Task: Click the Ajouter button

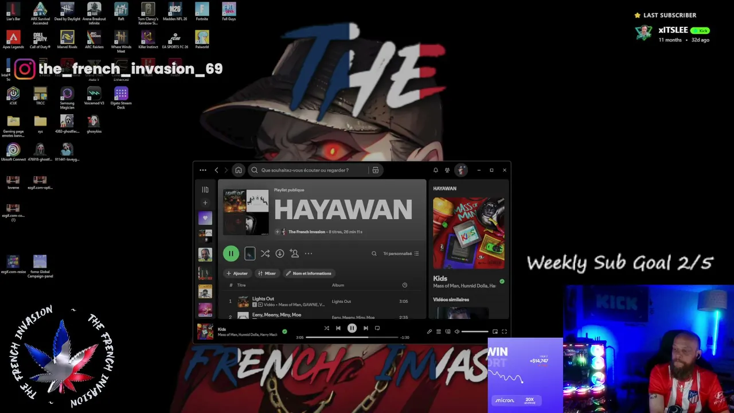Action: point(237,274)
